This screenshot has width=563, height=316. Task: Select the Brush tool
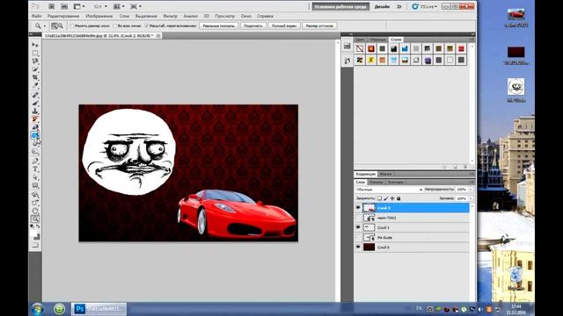[35, 104]
